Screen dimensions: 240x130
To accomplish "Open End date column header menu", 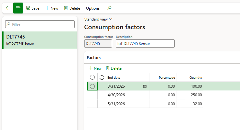I will pyautogui.click(x=128, y=77).
